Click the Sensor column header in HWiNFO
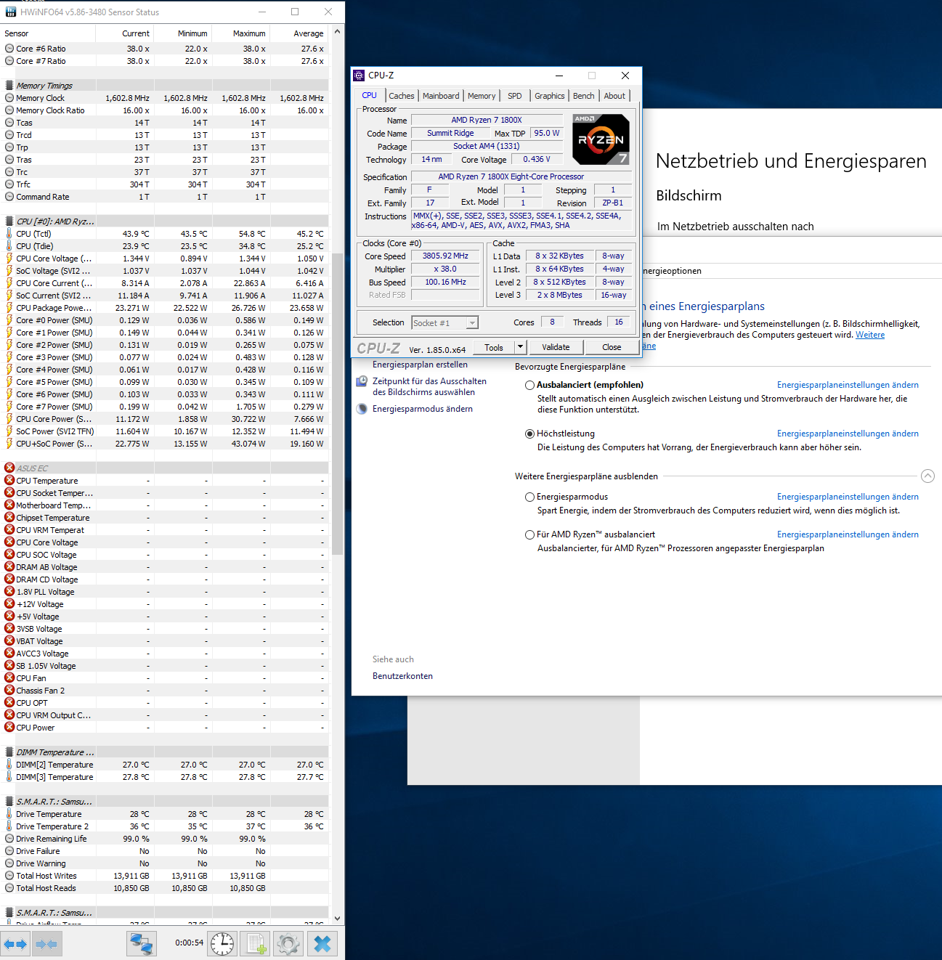The width and height of the screenshot is (942, 960). coord(48,33)
